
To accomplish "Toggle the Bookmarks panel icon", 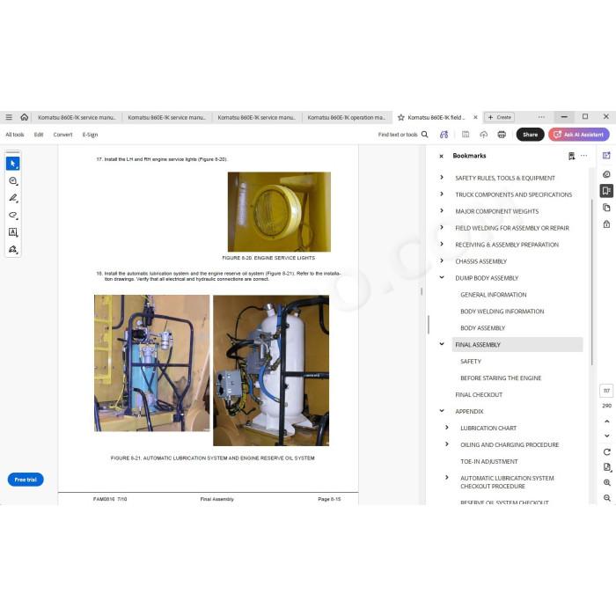I will [x=606, y=191].
